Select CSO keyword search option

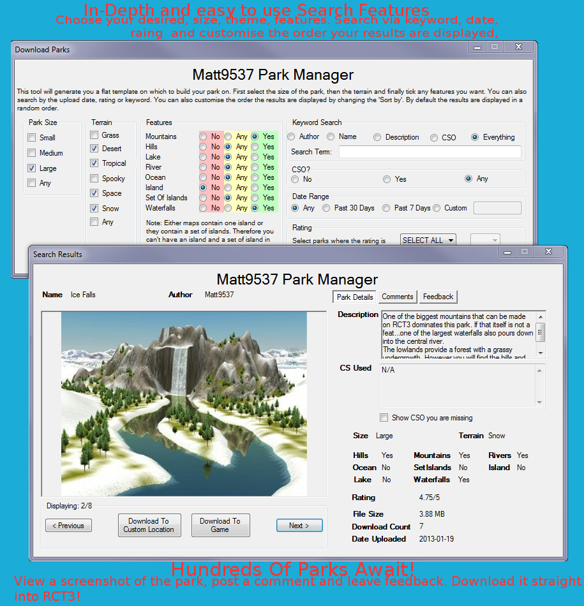pos(434,138)
